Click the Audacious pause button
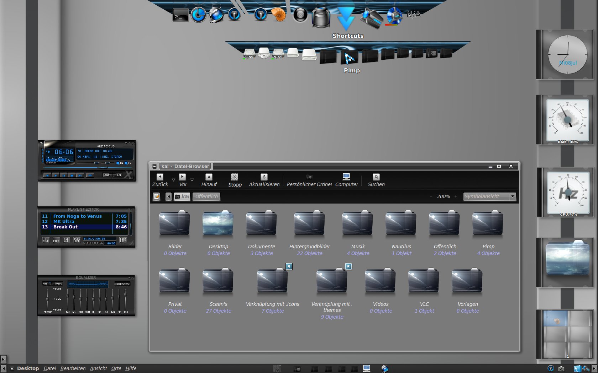 coord(64,175)
